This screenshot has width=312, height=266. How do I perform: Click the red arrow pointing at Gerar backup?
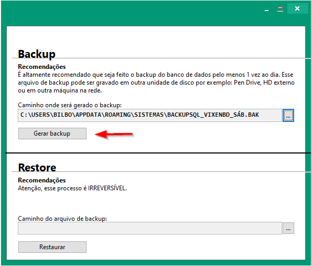tap(114, 134)
